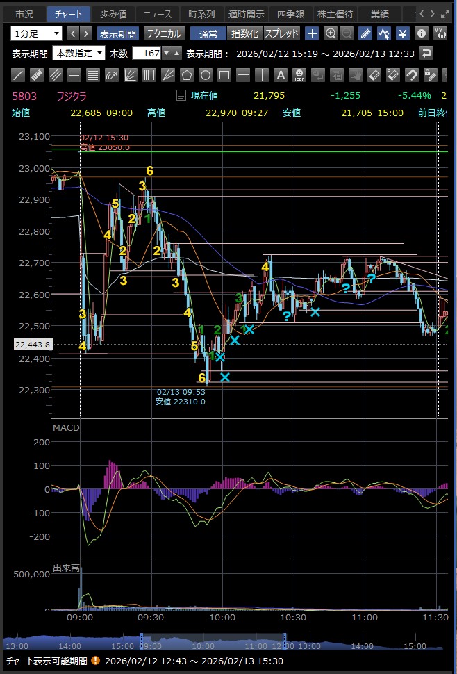Switch to the ニュース tab

(x=158, y=14)
